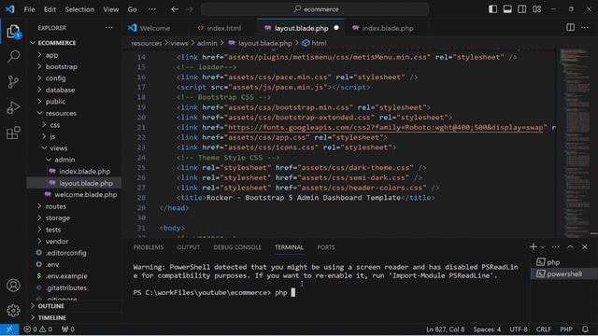598x336 pixels.
Task: Open the Extensions view icon
Action: coord(13,133)
